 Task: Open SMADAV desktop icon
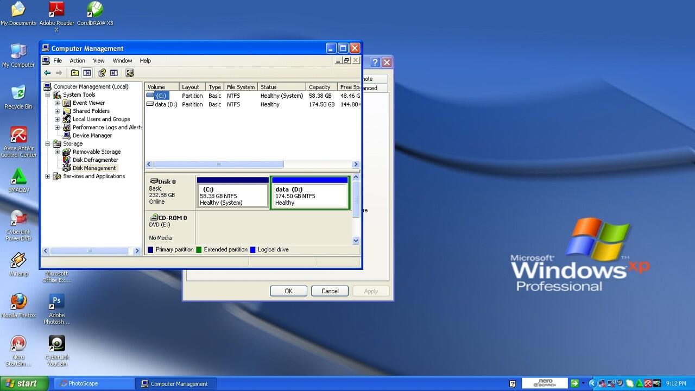click(18, 181)
